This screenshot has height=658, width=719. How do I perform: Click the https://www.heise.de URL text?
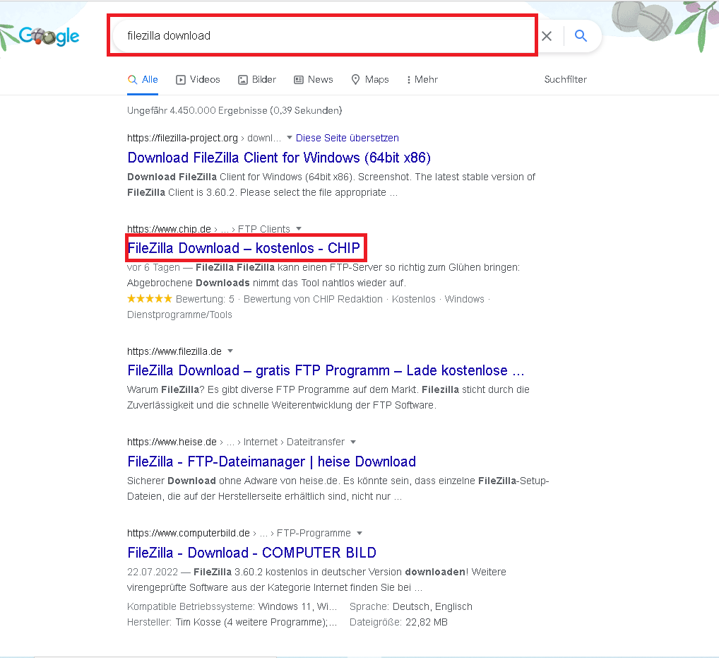(x=172, y=442)
